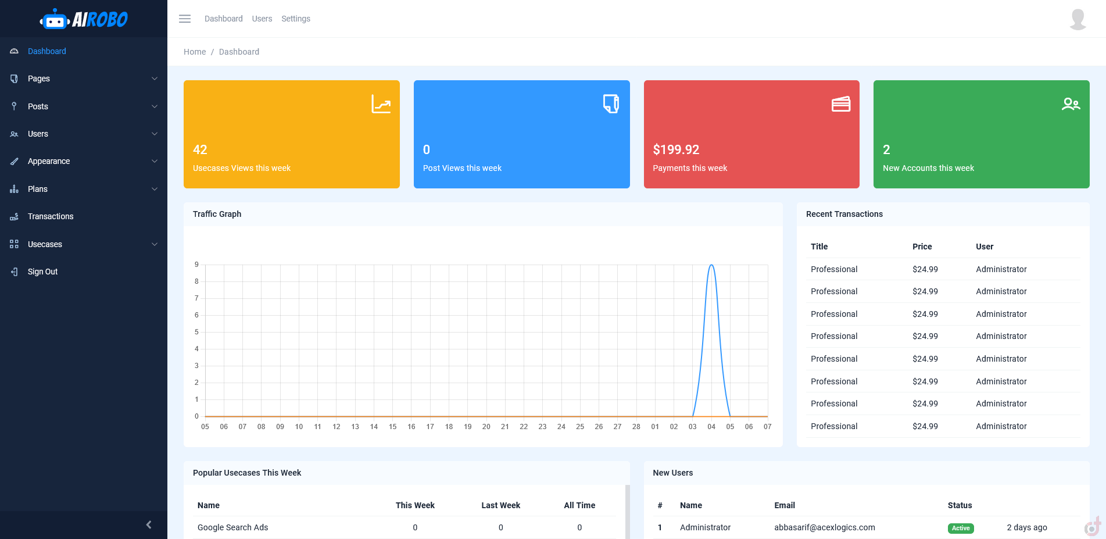This screenshot has height=539, width=1106.
Task: Expand the Appearance sidebar submenu
Action: [x=155, y=161]
